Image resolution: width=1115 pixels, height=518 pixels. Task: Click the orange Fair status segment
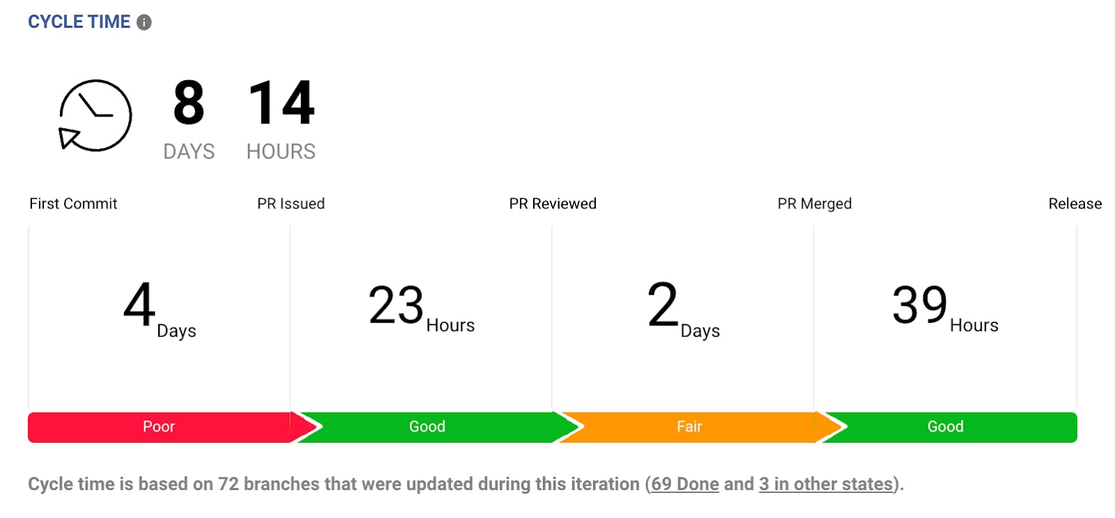[x=689, y=427]
